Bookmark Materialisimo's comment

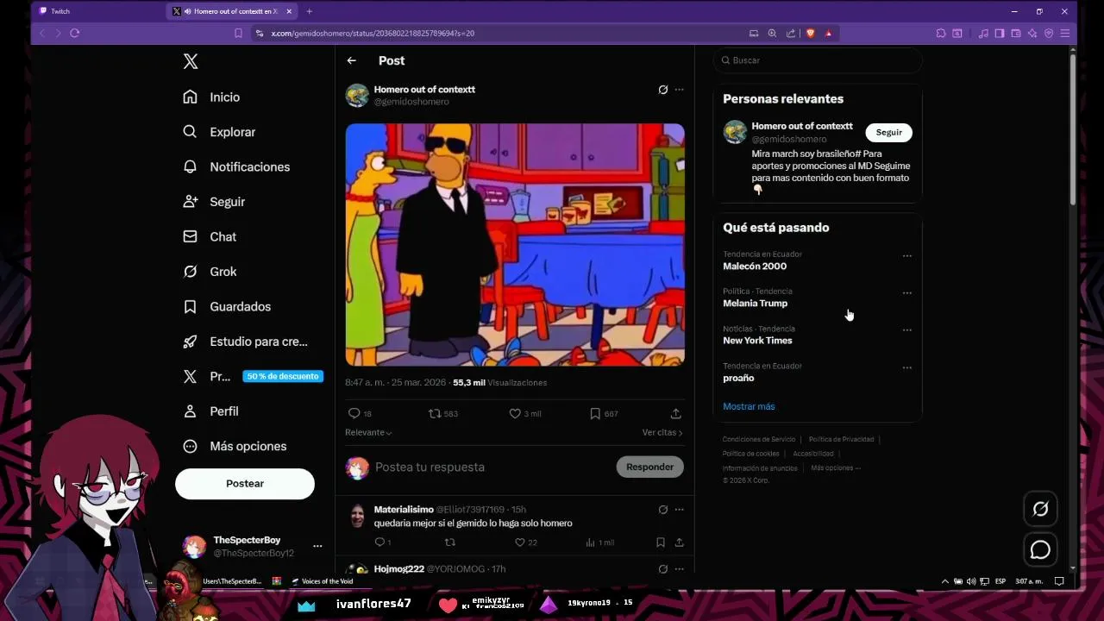[x=661, y=543]
